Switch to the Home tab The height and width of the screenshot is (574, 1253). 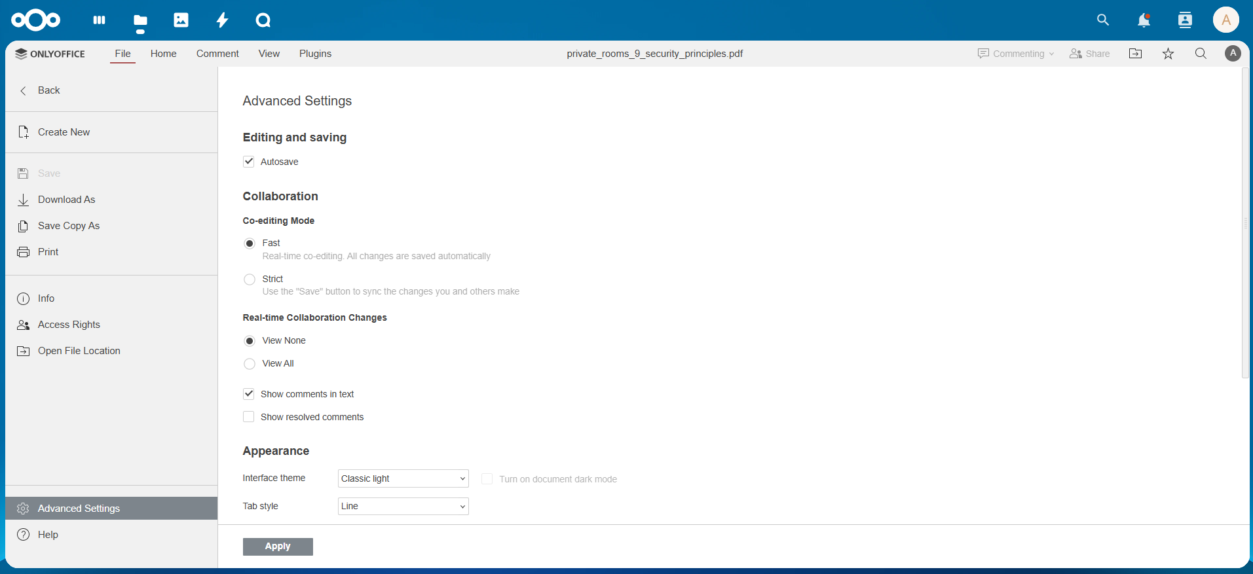[163, 54]
